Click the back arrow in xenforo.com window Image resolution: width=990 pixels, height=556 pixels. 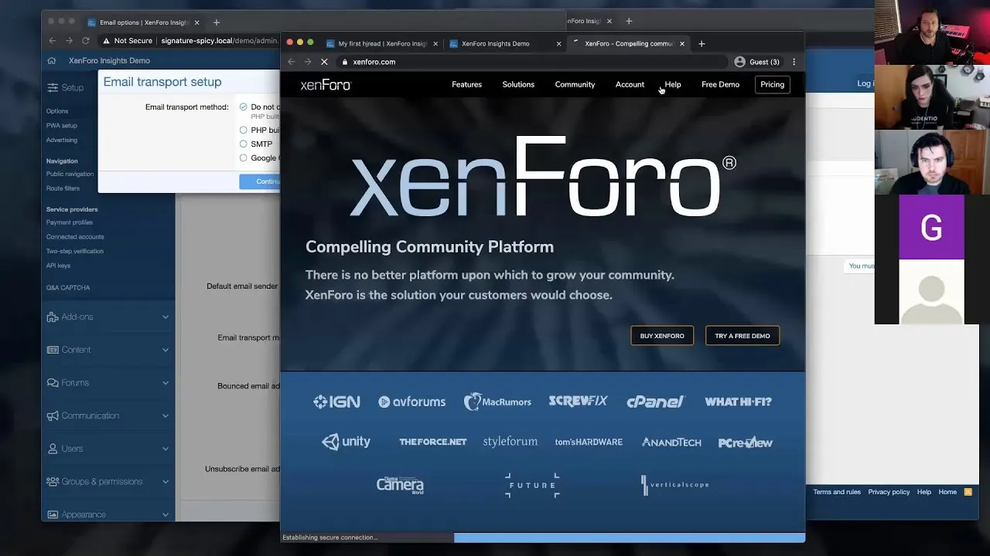(292, 62)
